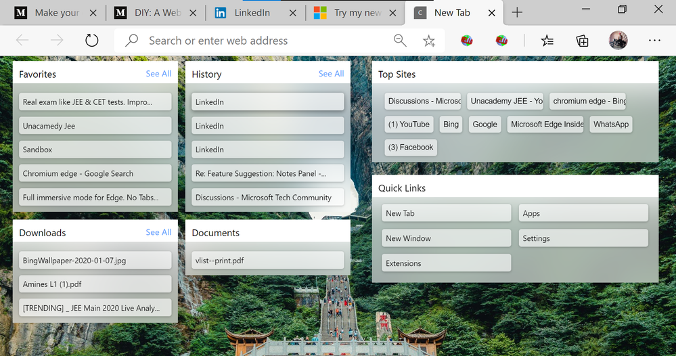Add this page to favorites star icon
The width and height of the screenshot is (676, 356).
(x=429, y=41)
